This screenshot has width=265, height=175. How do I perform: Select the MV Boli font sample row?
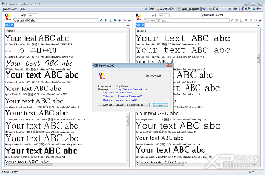39,63
